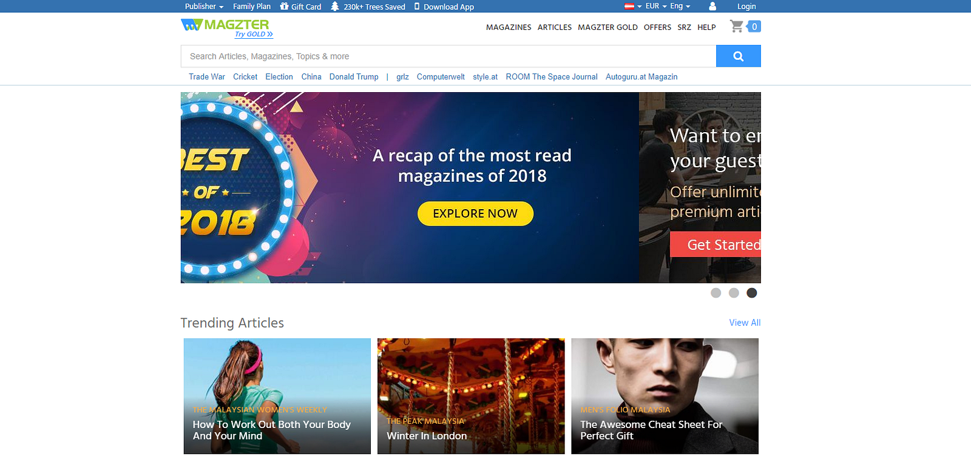The width and height of the screenshot is (971, 465).
Task: Click View All trending articles
Action: point(745,323)
